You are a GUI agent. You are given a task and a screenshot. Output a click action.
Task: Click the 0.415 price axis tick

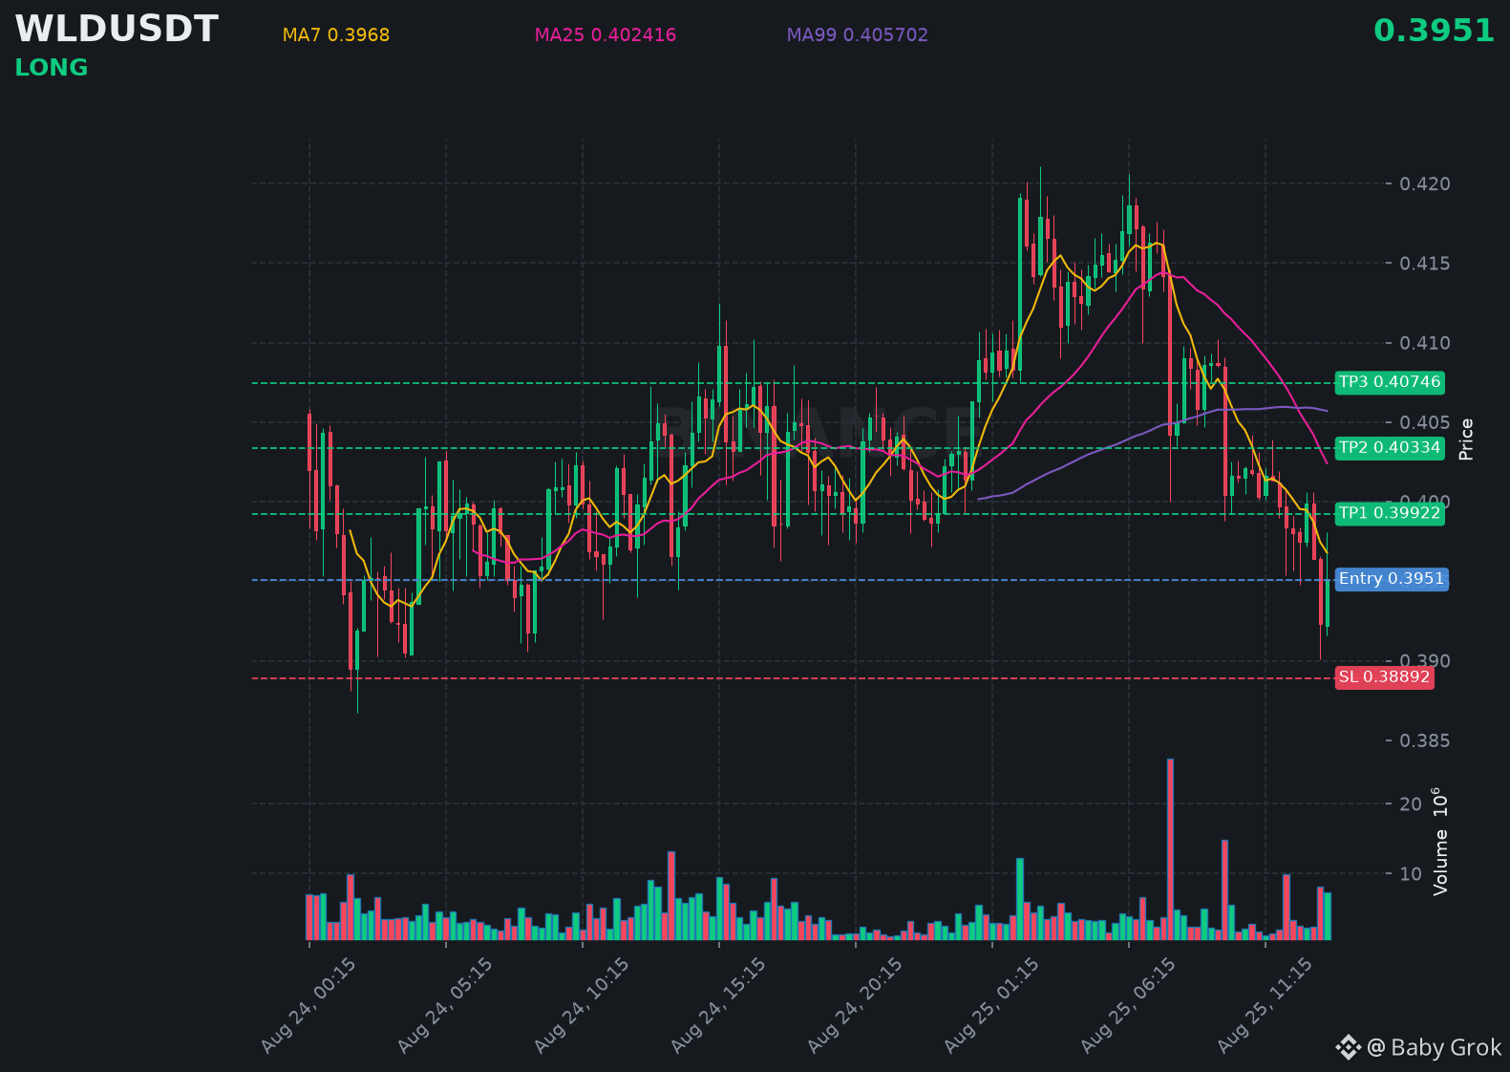coord(1424,263)
